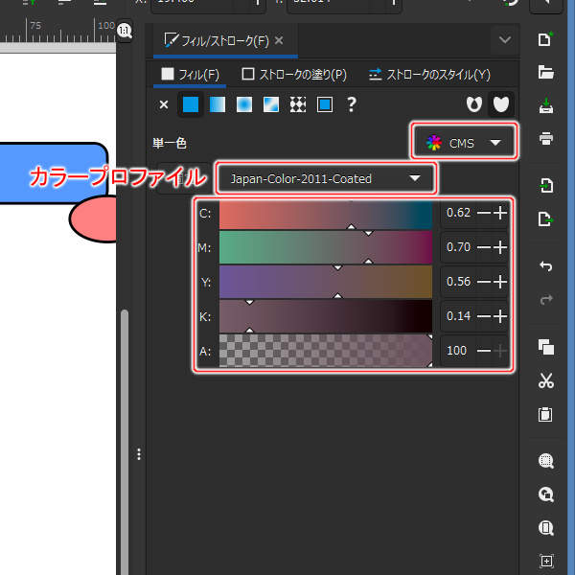Decrease M value with minus button

[x=484, y=247]
